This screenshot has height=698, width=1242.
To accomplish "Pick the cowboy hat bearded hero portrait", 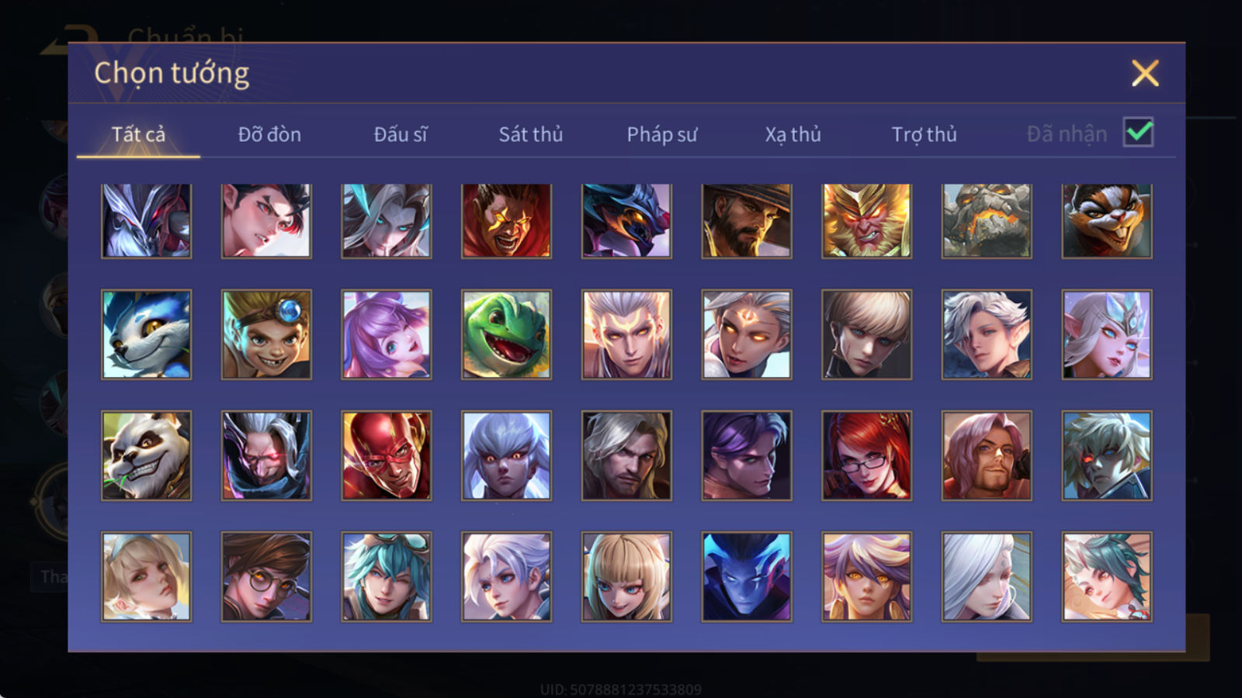I will 747,221.
